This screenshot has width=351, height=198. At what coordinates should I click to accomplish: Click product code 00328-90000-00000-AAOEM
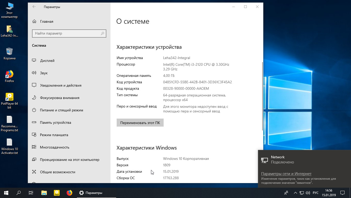186,88
